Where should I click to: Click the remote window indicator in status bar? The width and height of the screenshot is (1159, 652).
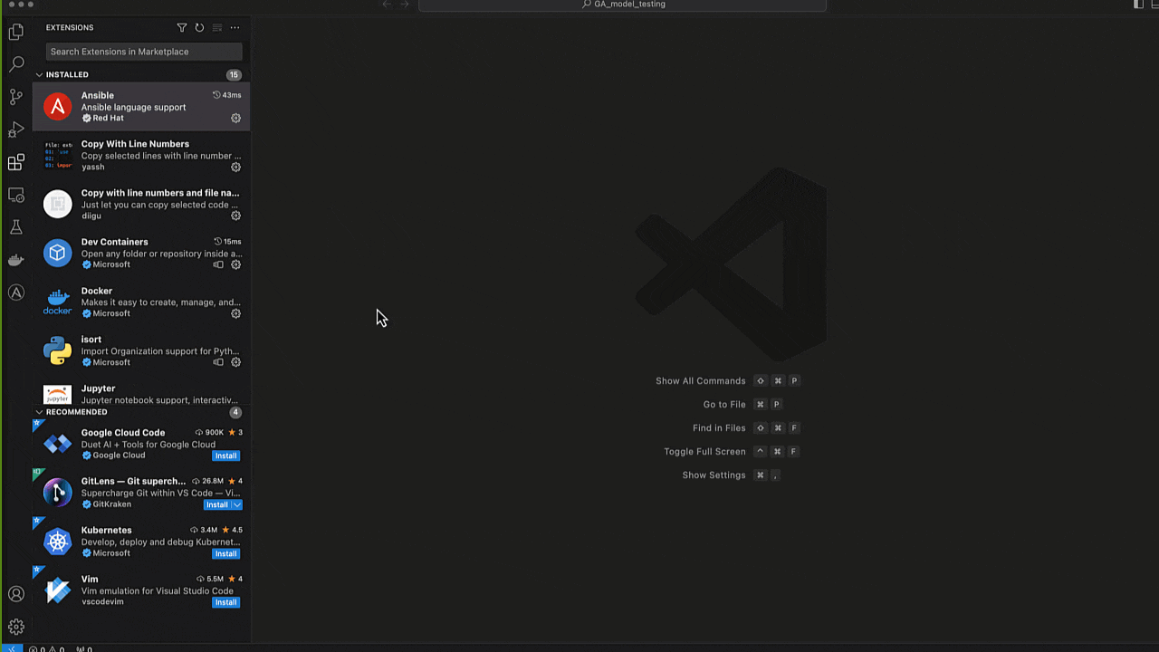point(10,648)
